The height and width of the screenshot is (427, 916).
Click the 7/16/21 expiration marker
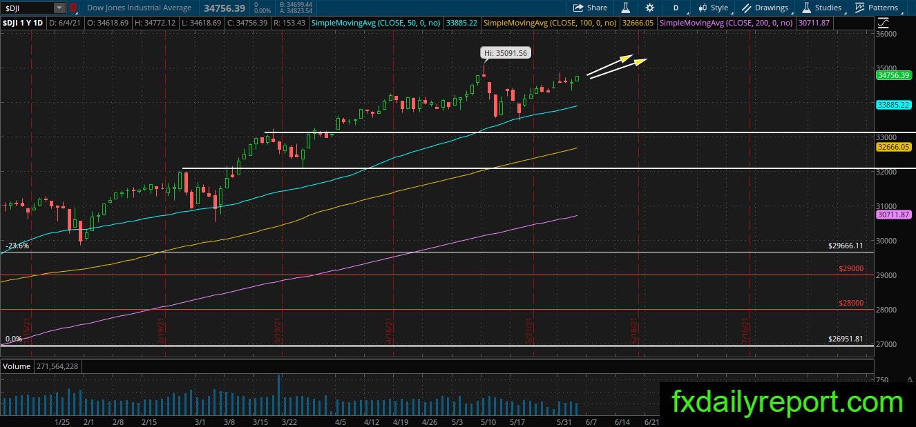(745, 329)
